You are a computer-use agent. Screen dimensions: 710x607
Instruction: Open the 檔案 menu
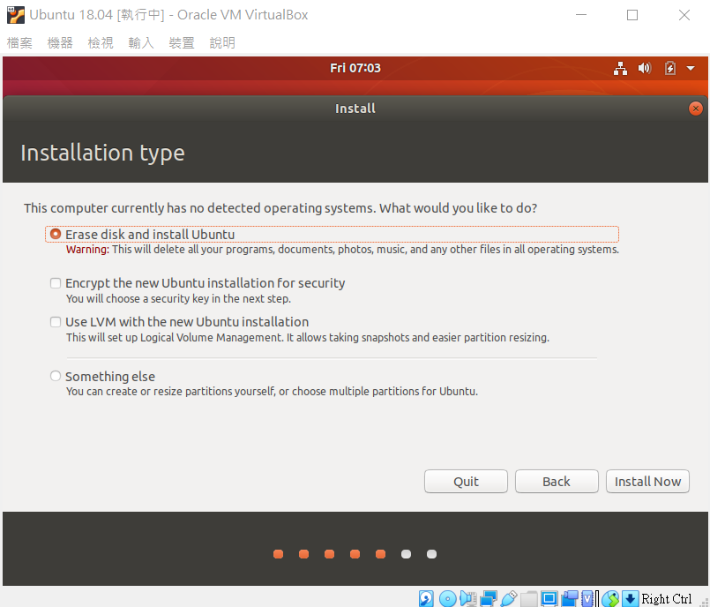click(x=19, y=43)
